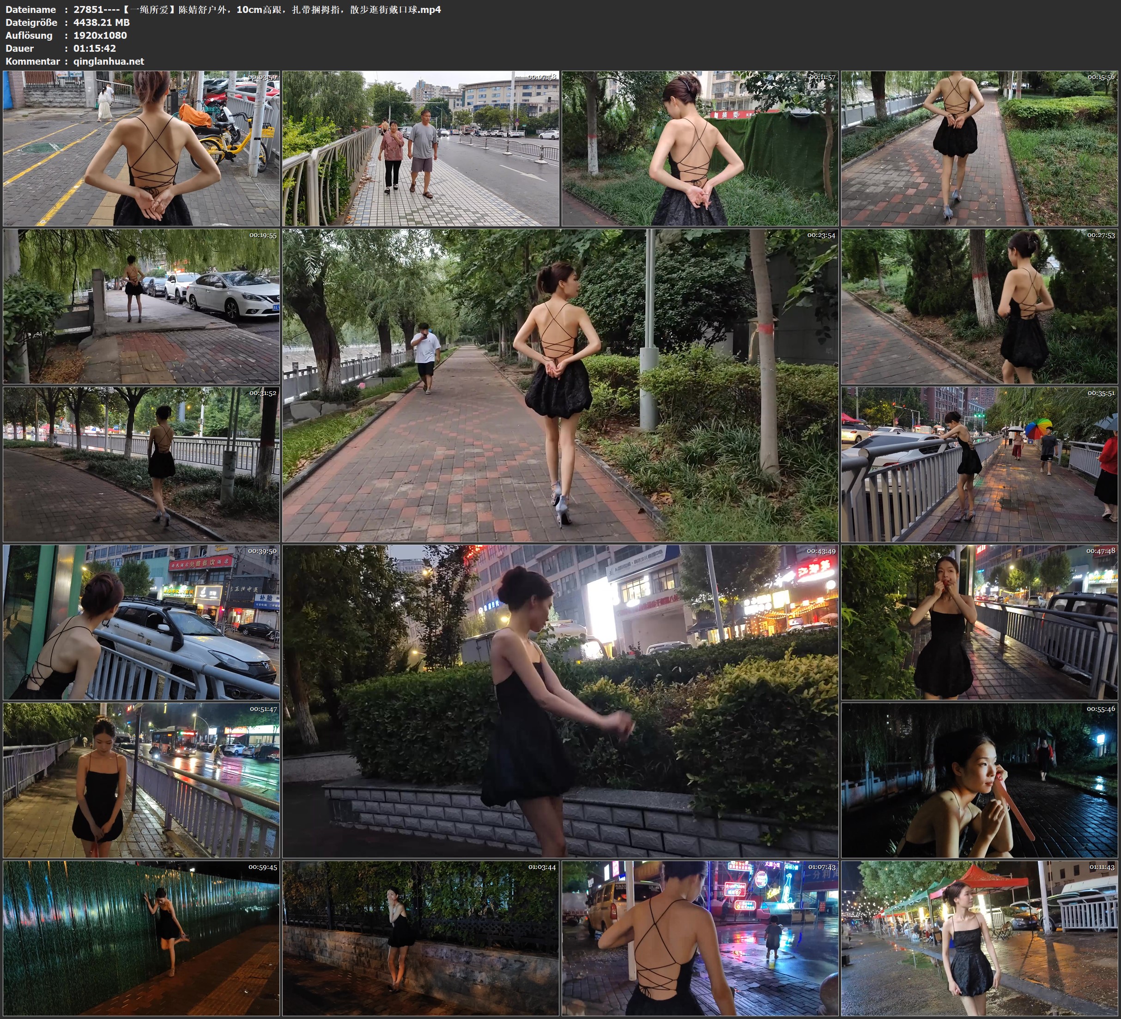1121x1019 pixels.
Task: Click the thumbnail timestamped 00:15:56
Action: (x=980, y=148)
